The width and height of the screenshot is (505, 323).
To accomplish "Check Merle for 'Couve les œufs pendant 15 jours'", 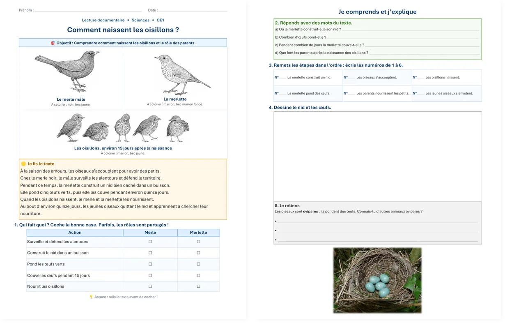I will 150,275.
